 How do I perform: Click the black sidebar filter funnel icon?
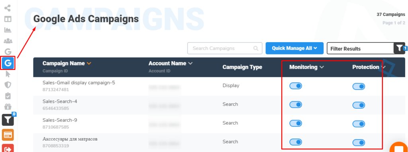(x=8, y=119)
